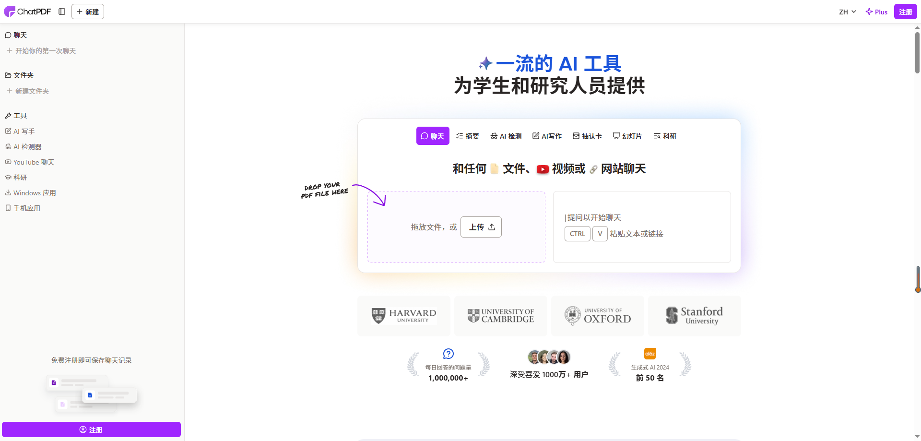Click the Stanford University logo card
This screenshot has width=921, height=441.
(x=695, y=316)
